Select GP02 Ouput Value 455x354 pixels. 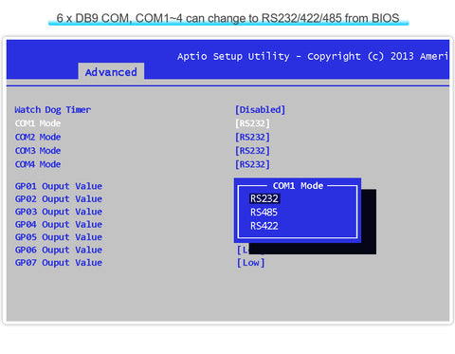[59, 199]
